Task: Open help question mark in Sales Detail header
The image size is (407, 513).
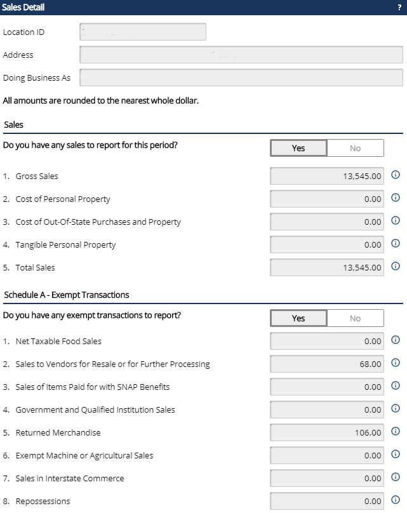Action: [399, 7]
